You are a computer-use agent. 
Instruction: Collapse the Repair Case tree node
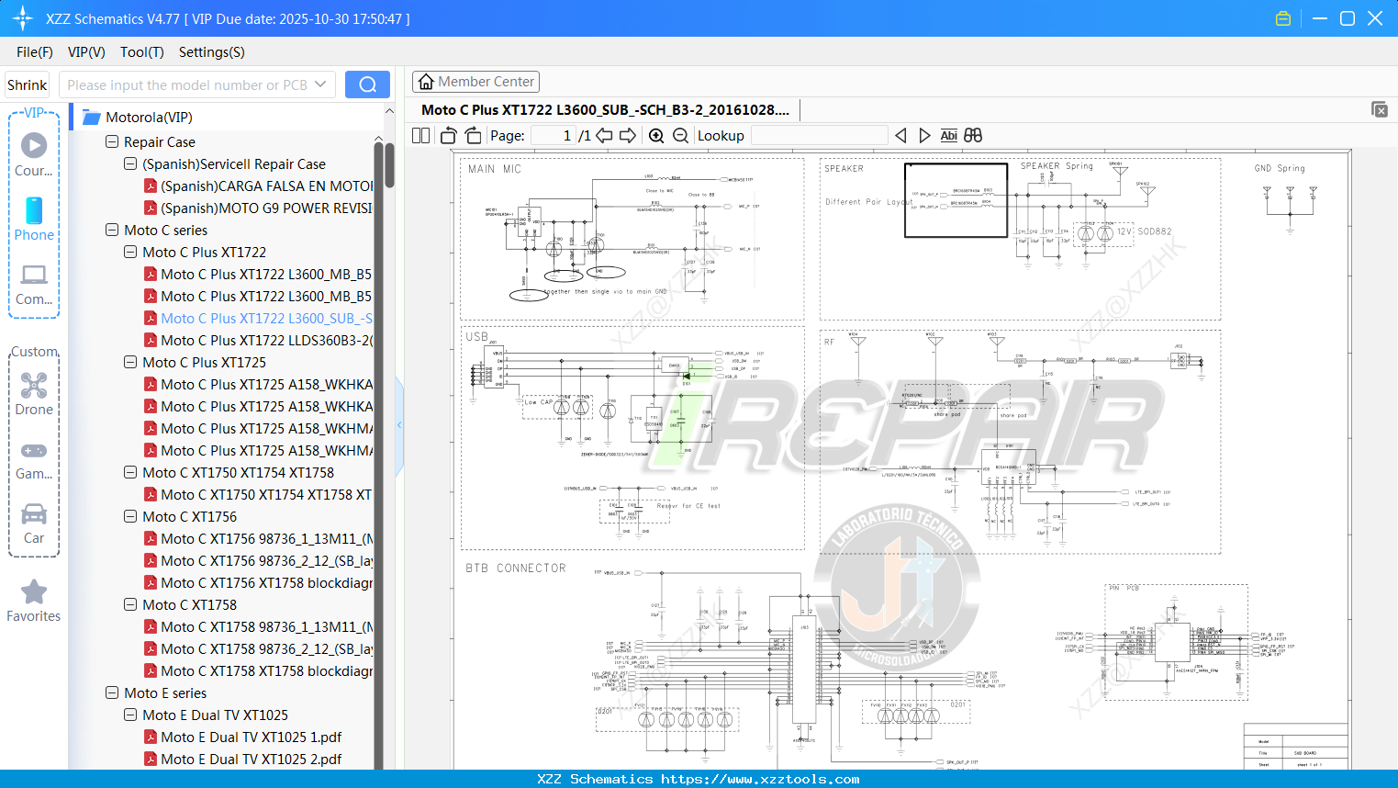(112, 141)
